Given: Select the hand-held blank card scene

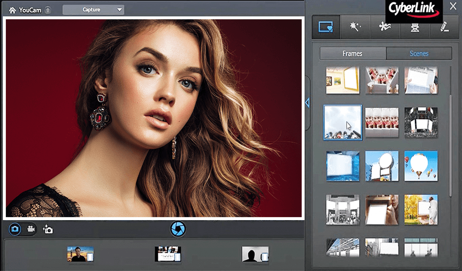Looking at the screenshot, I should pos(382,209).
